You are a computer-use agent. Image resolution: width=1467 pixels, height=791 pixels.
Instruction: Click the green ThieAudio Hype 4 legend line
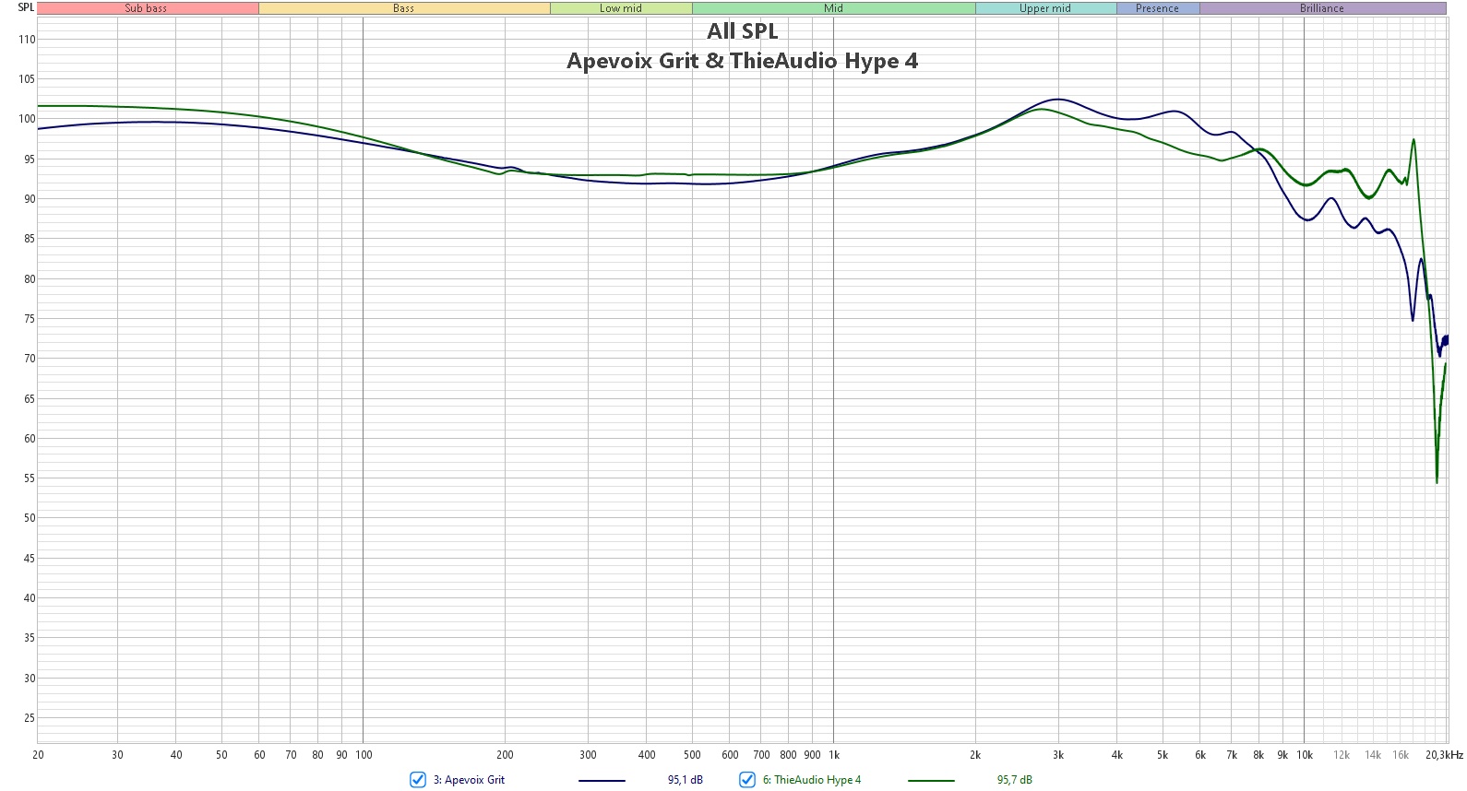[x=931, y=780]
